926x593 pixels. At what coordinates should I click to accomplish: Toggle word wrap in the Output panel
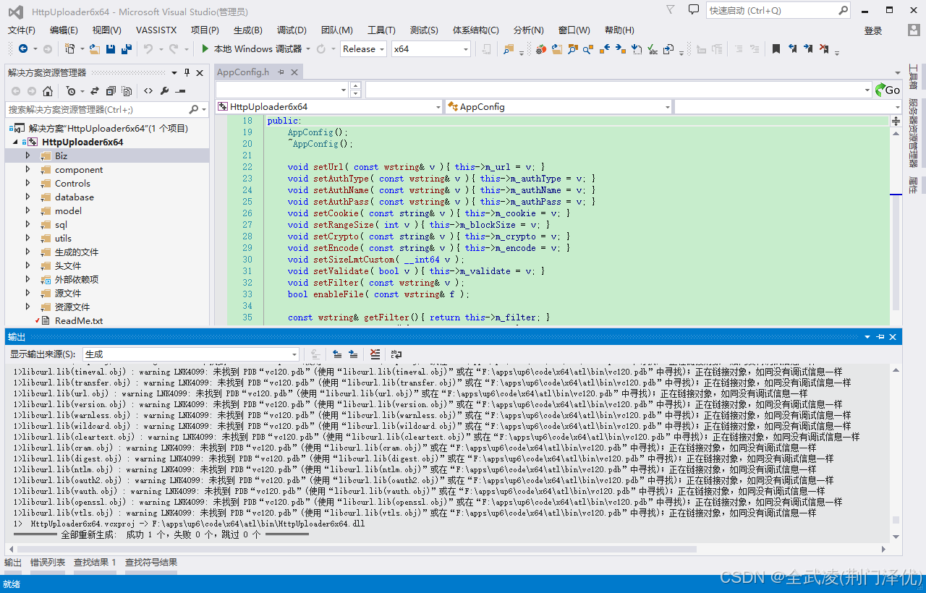pos(396,354)
